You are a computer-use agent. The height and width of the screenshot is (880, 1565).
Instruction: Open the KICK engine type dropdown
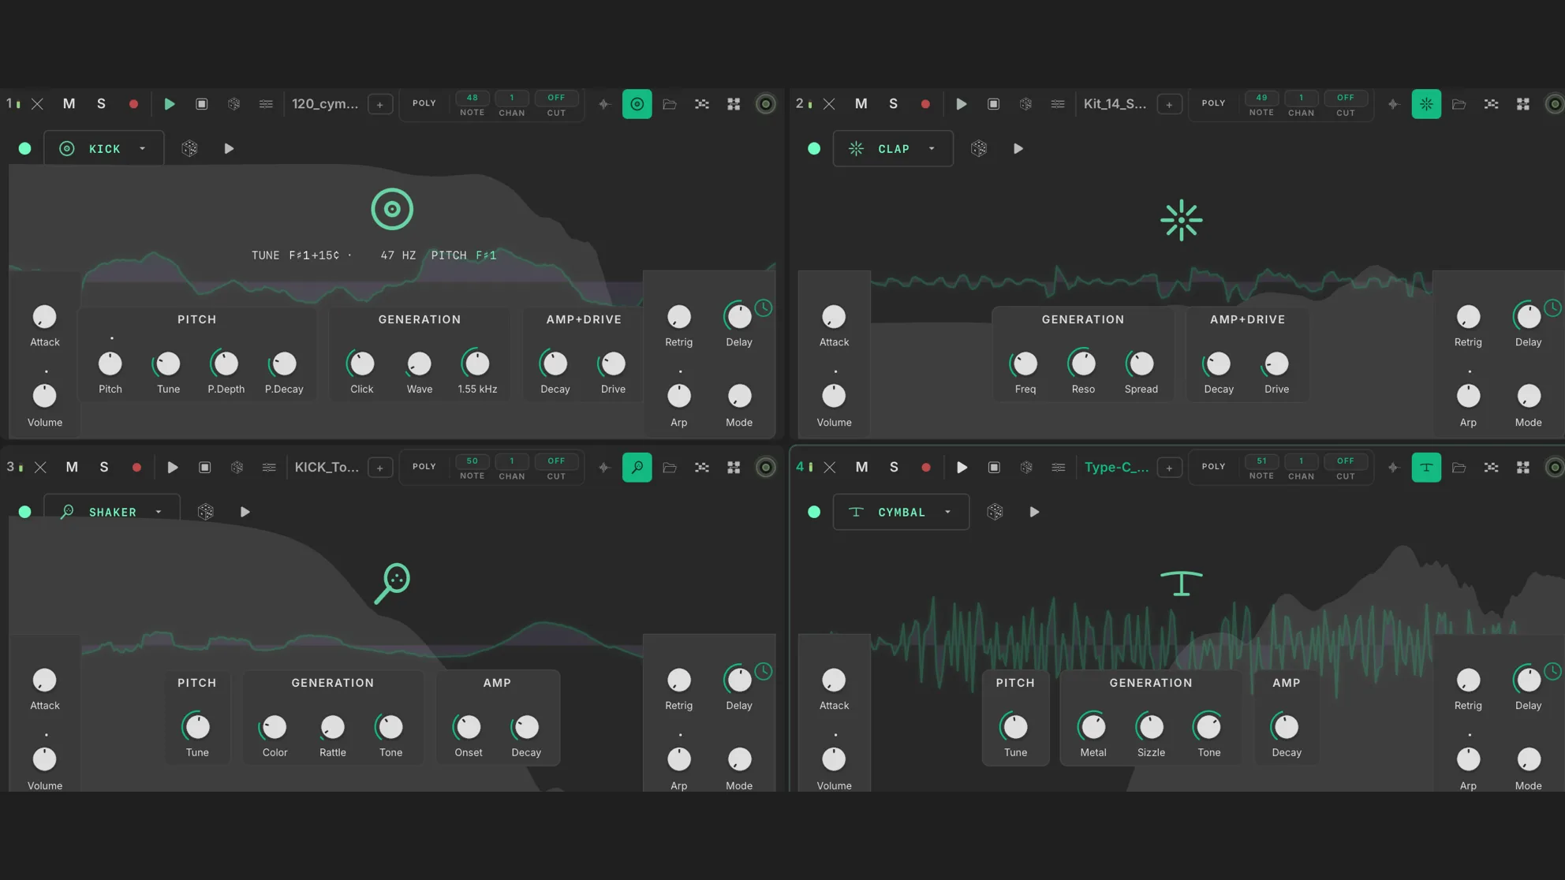coord(104,148)
